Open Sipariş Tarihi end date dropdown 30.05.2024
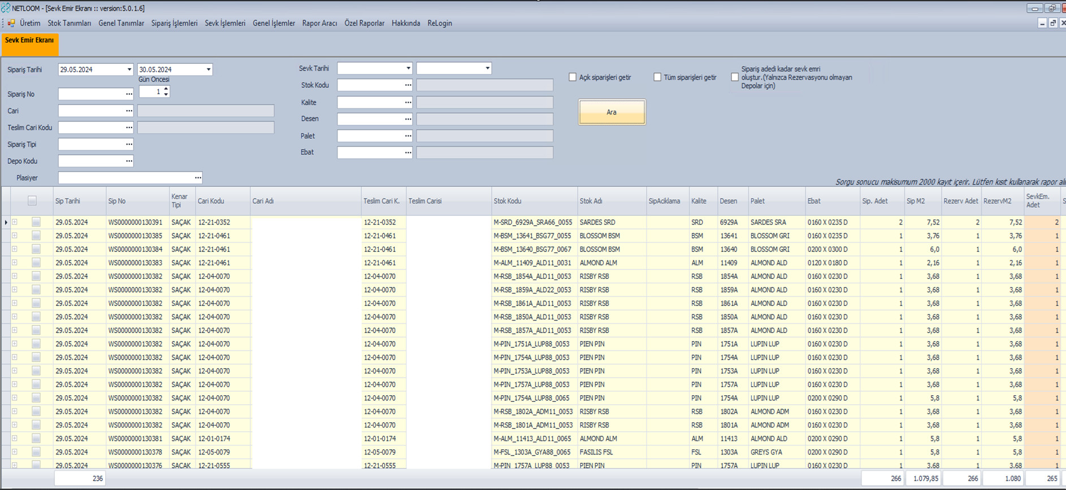 coord(208,69)
